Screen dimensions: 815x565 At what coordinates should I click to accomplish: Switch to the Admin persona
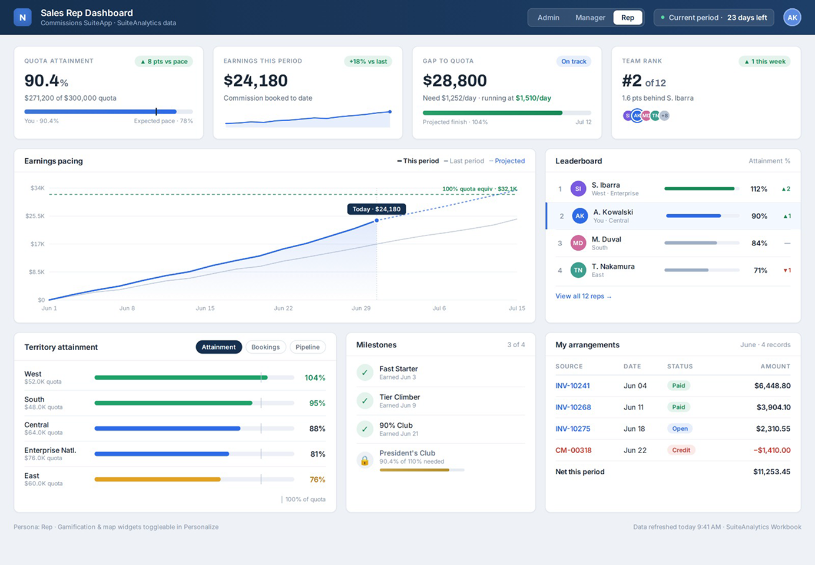(x=548, y=18)
